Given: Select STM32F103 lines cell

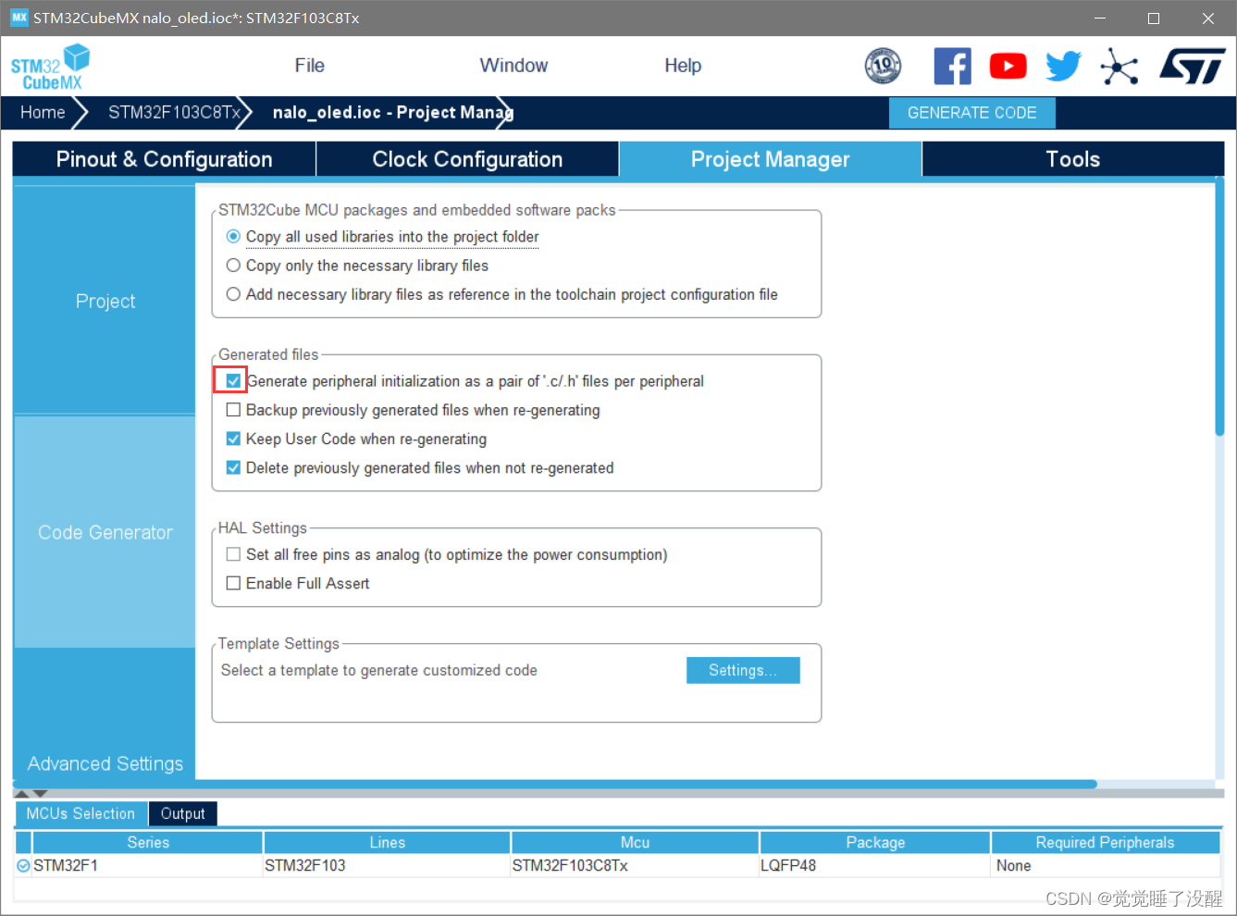Looking at the screenshot, I should click(387, 866).
